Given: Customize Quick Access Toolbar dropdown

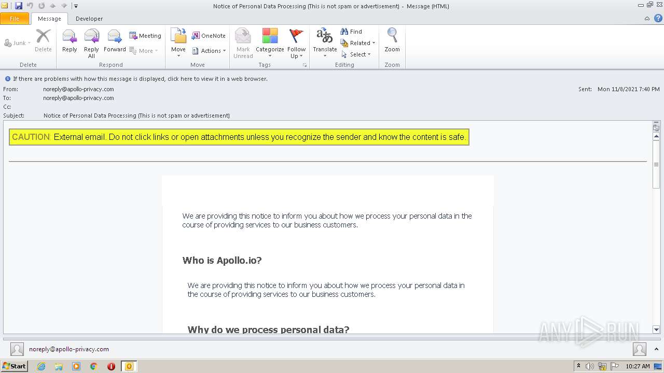Looking at the screenshot, I should tap(76, 6).
